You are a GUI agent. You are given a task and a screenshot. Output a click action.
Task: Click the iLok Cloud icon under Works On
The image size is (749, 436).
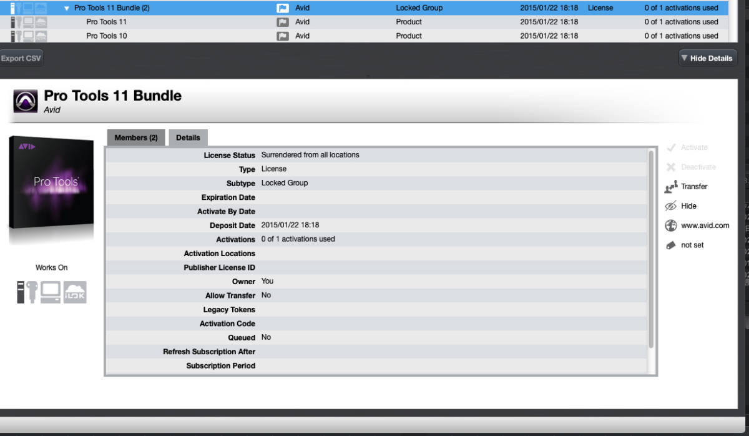[x=75, y=292]
